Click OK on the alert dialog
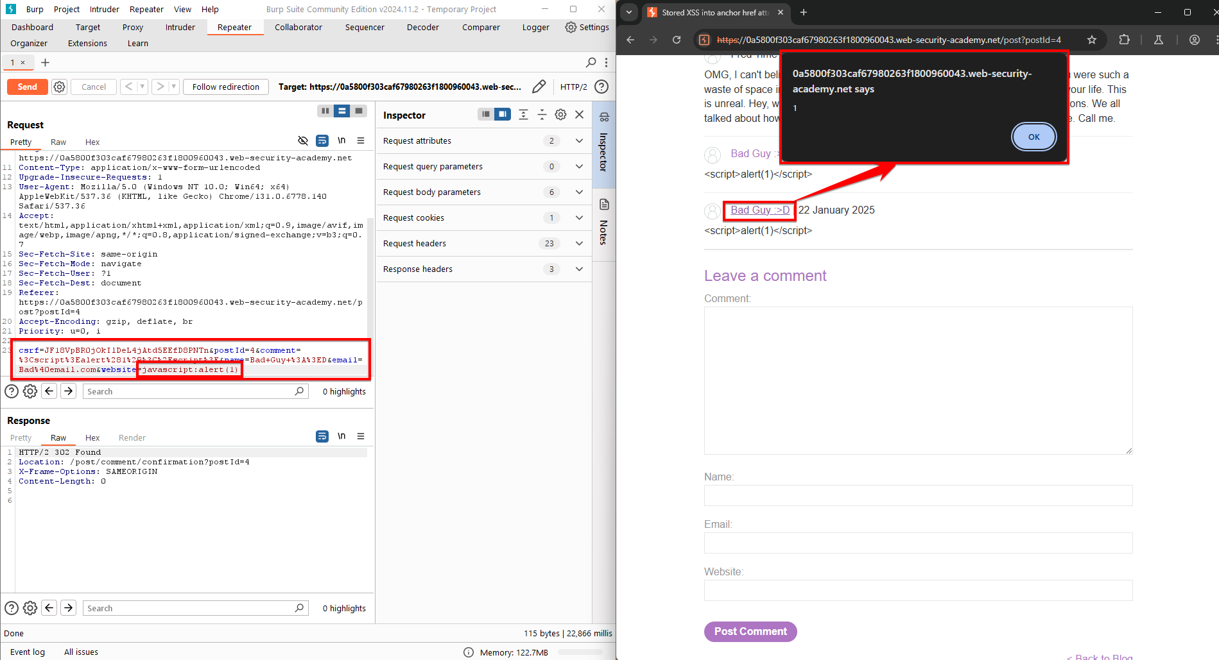This screenshot has width=1219, height=660. tap(1033, 137)
